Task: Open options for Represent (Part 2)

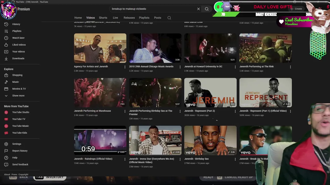Action: click(x=235, y=111)
